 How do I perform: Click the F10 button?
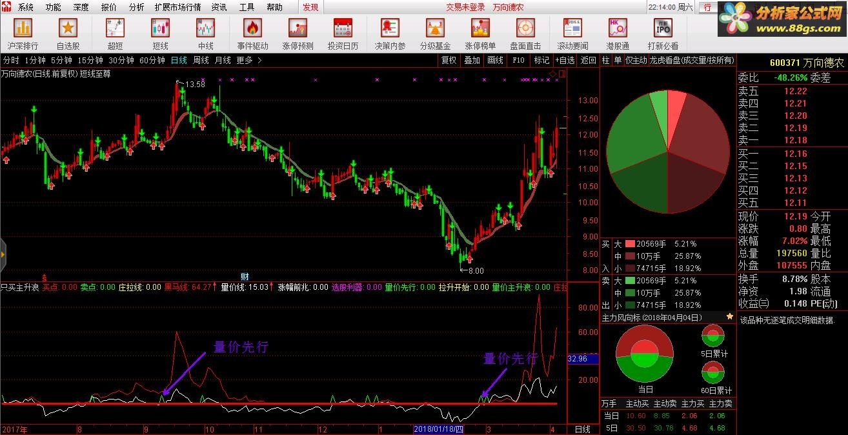tap(518, 60)
